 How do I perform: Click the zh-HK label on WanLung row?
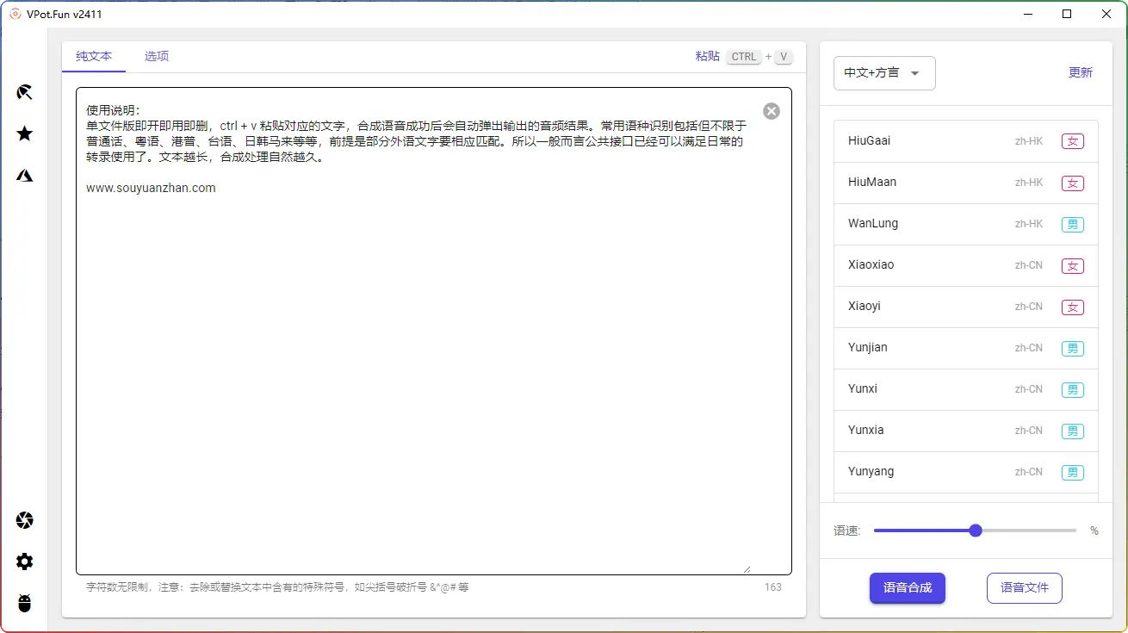click(x=1029, y=224)
